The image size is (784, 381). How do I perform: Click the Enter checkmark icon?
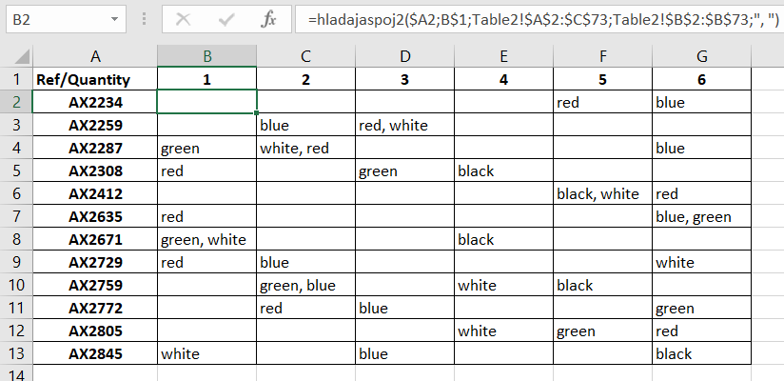pos(226,19)
